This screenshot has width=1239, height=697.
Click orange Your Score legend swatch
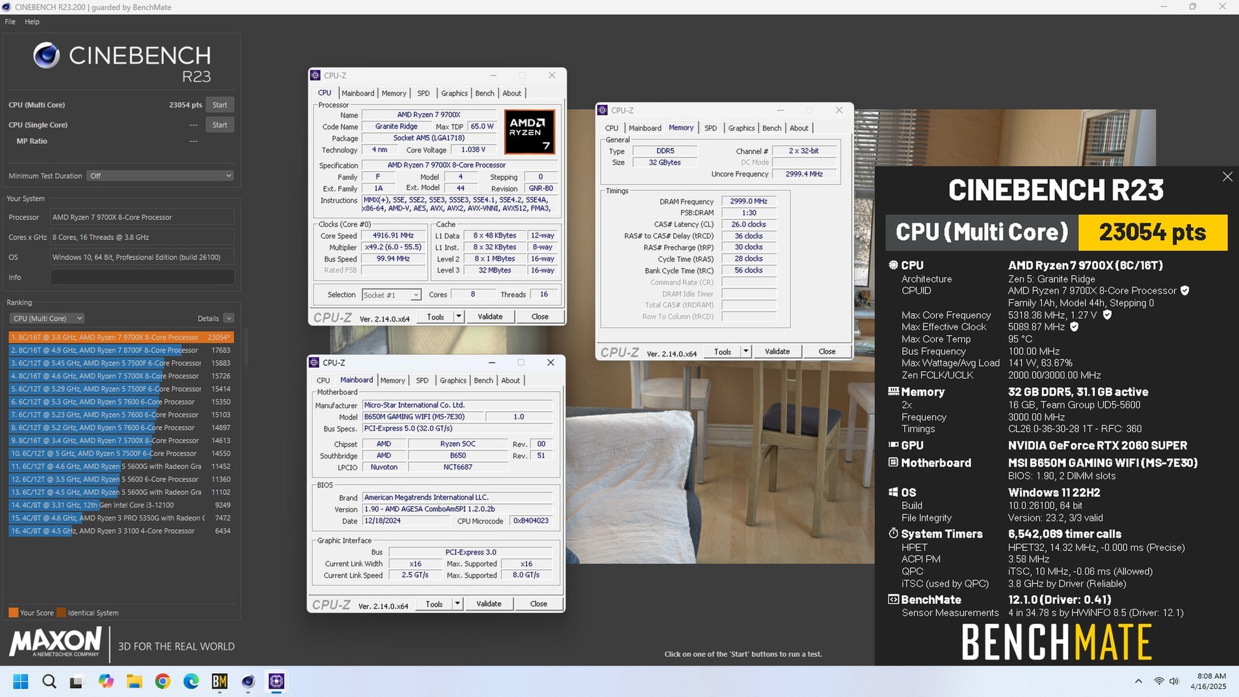pos(14,613)
